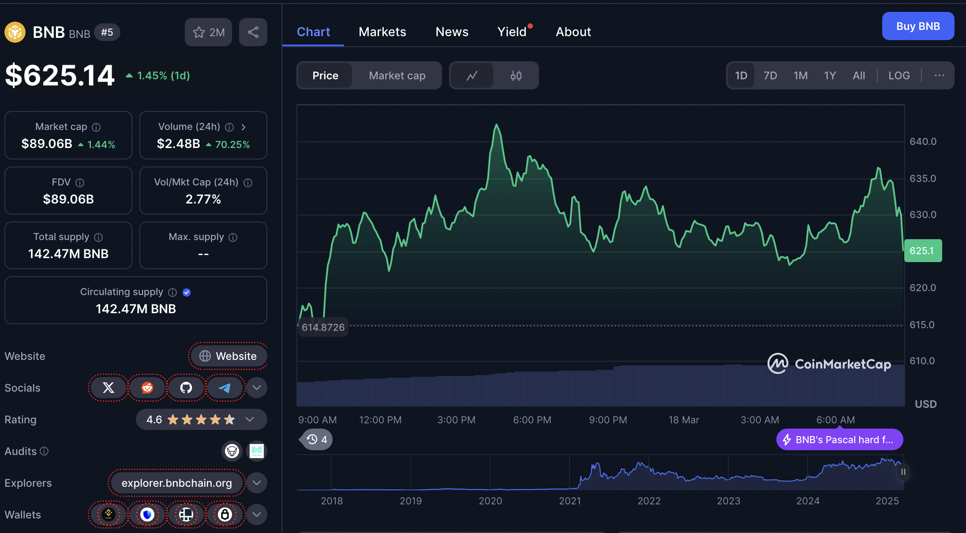This screenshot has height=533, width=966.
Task: Open the BNB Telegram channel
Action: point(225,388)
